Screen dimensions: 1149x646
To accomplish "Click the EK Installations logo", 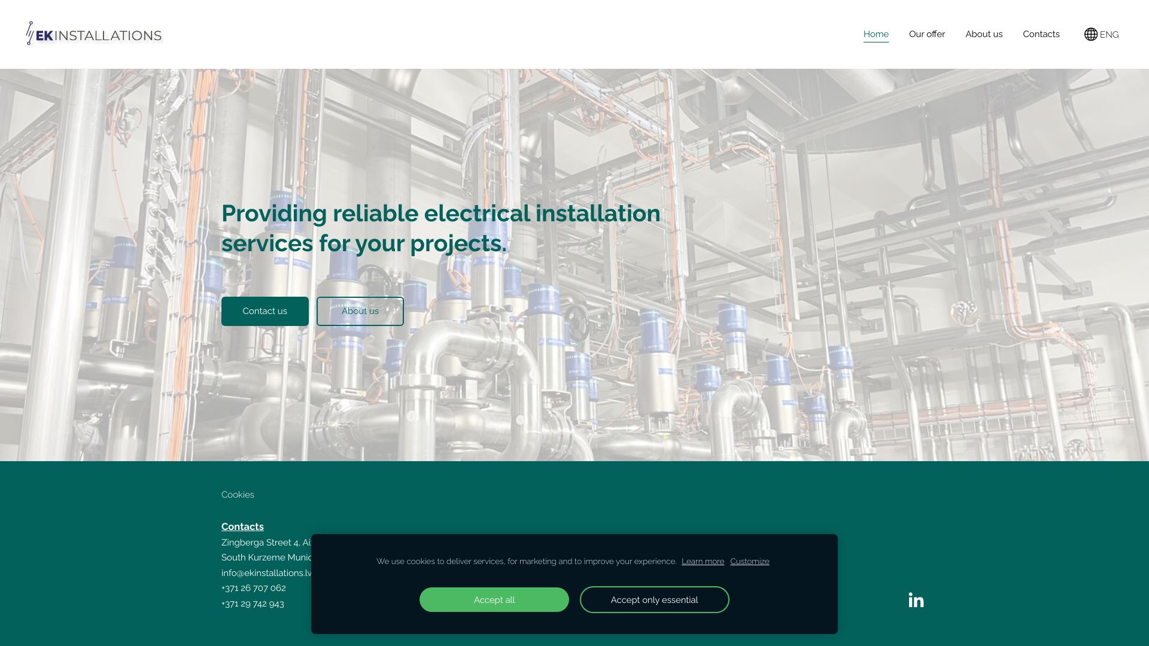I will 93,34.
